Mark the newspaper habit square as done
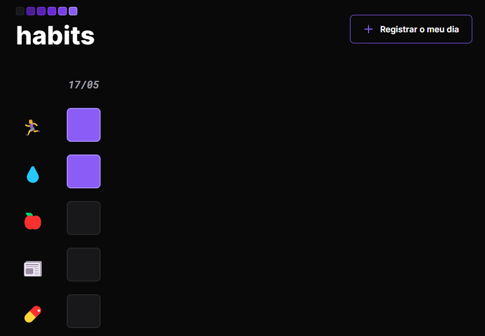485x336 pixels. (x=84, y=265)
